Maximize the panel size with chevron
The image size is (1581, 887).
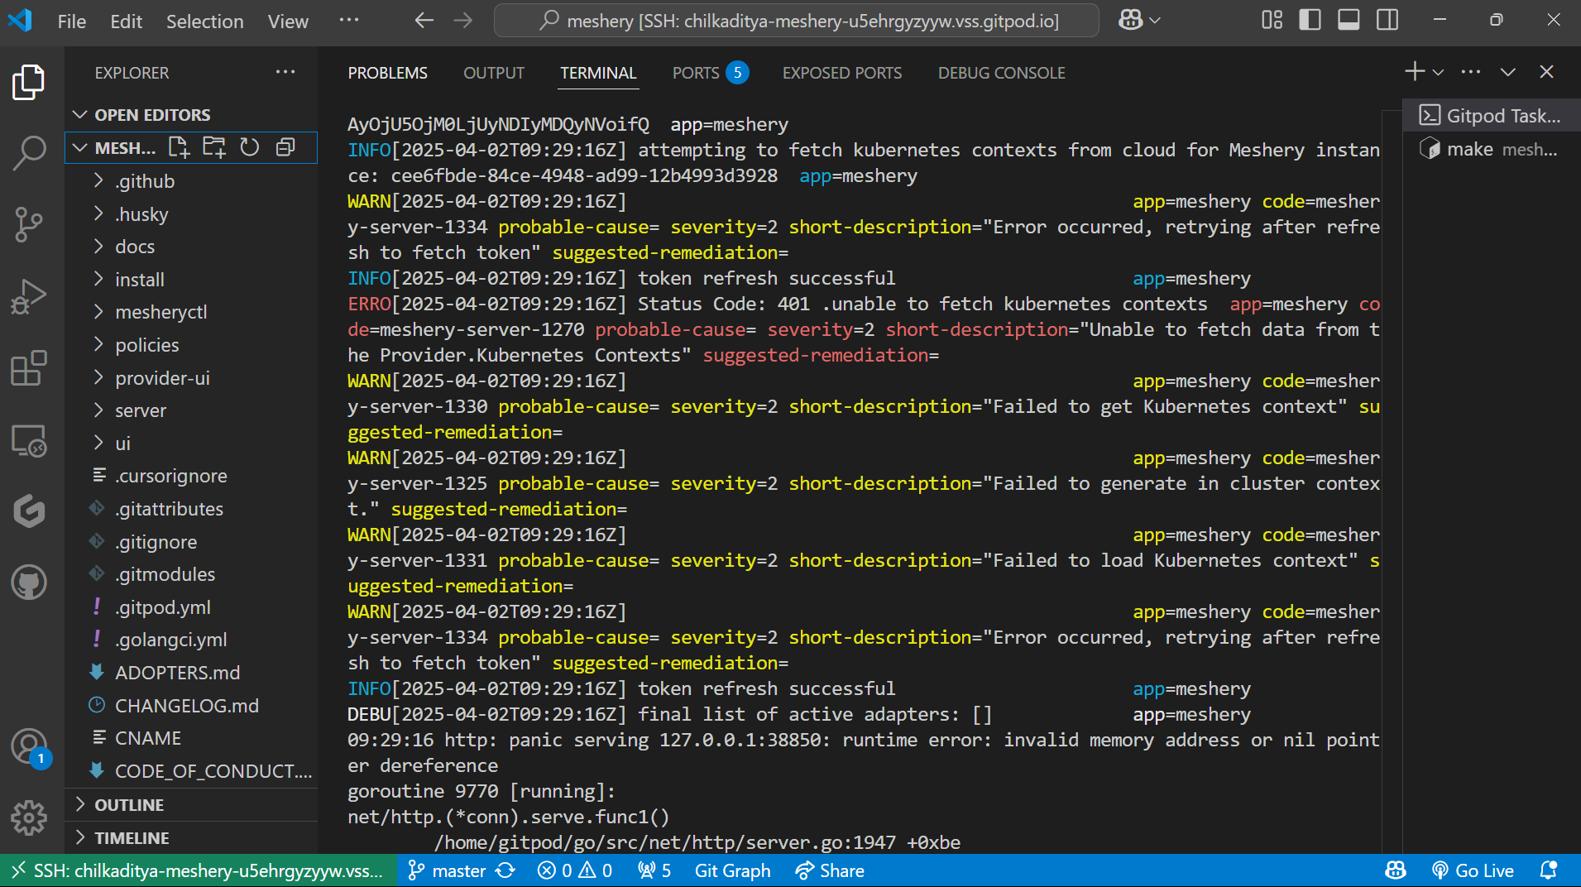pos(1508,72)
